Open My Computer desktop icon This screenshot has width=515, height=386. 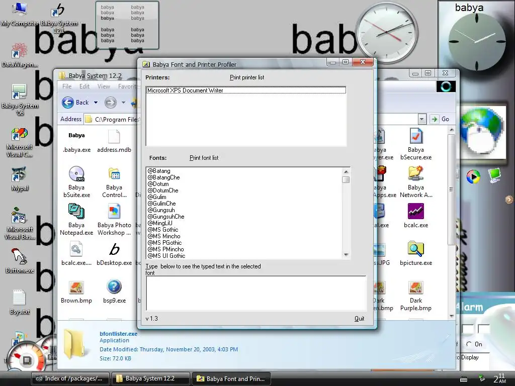point(20,15)
